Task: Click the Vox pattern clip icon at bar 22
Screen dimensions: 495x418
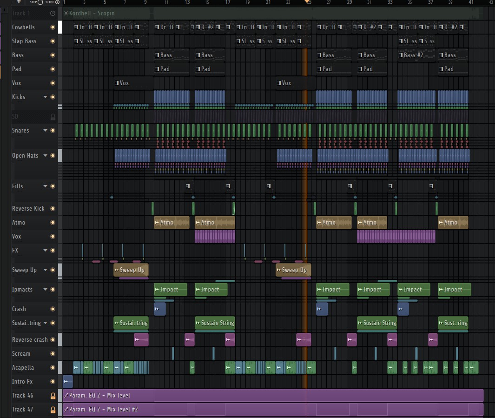Action: coord(279,83)
